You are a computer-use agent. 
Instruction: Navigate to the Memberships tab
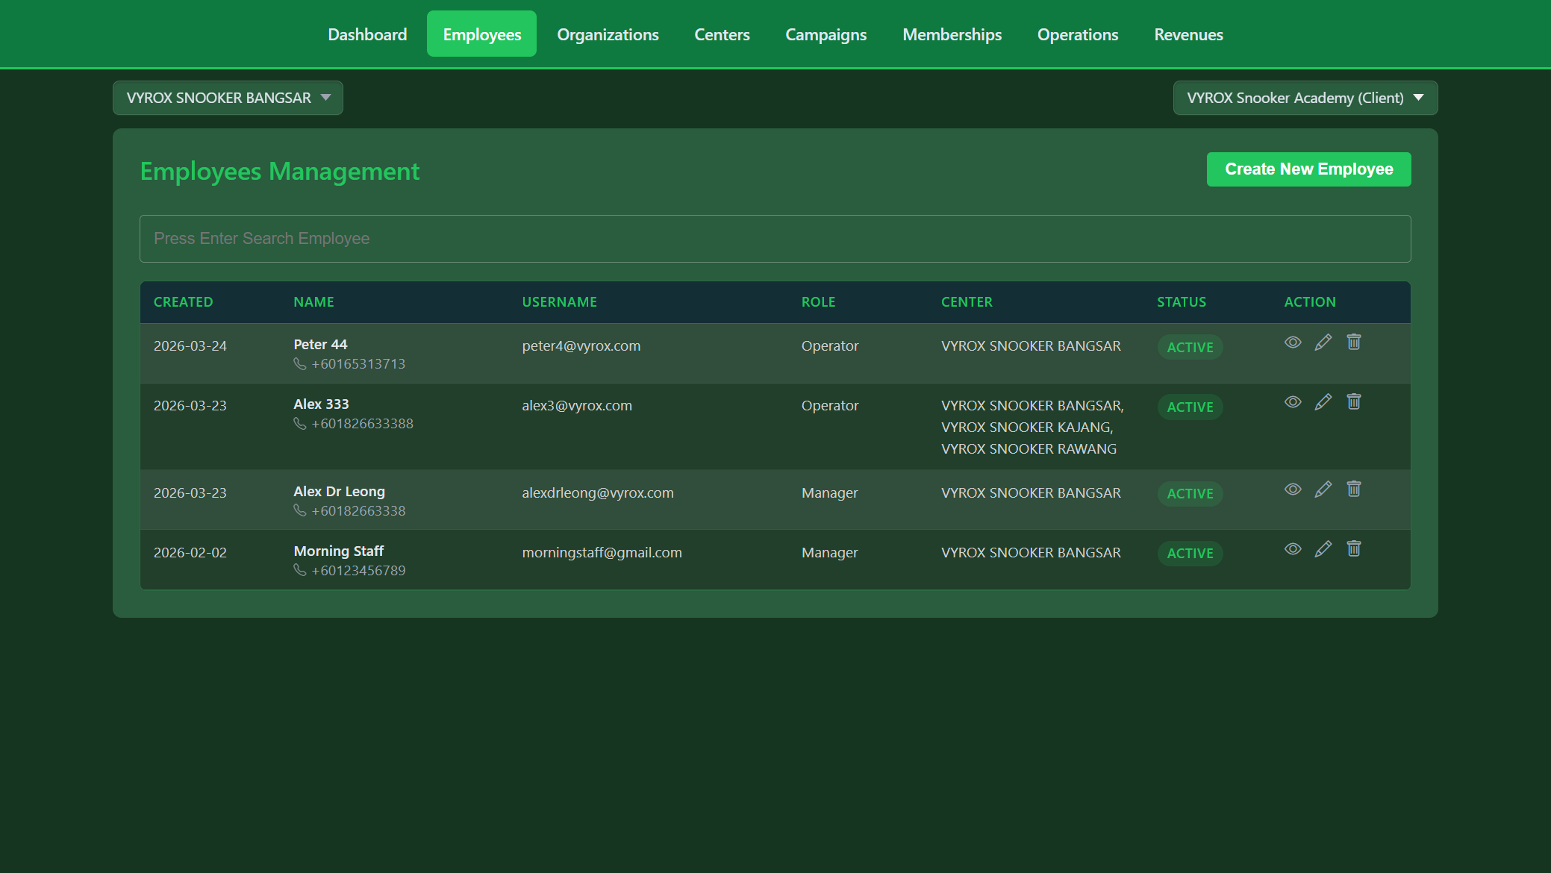click(952, 34)
